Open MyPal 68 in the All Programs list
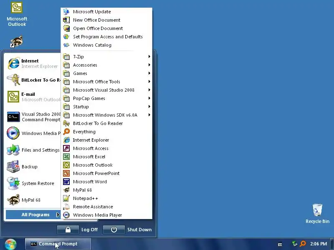 click(x=106, y=190)
